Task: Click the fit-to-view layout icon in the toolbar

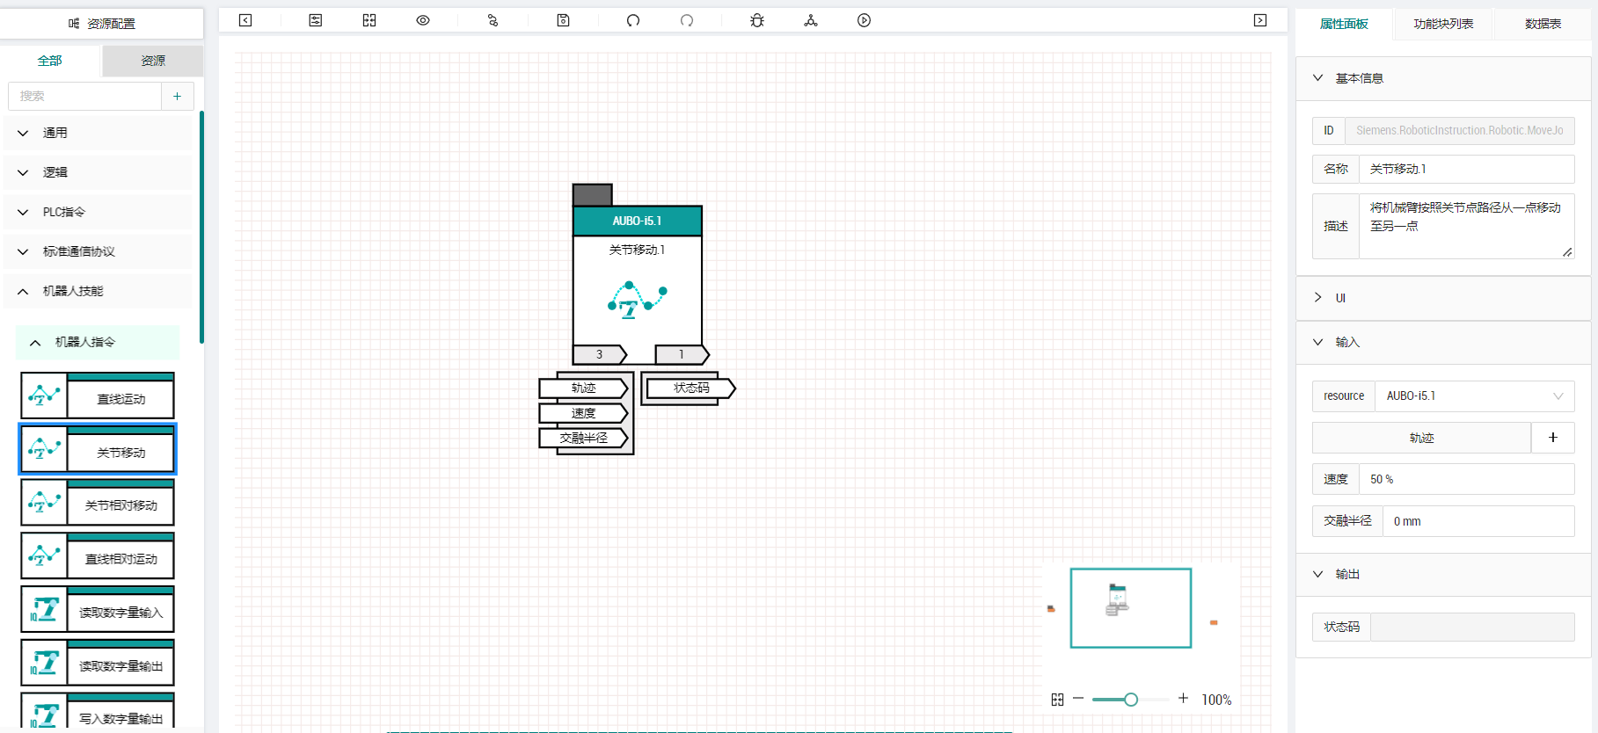Action: [369, 20]
